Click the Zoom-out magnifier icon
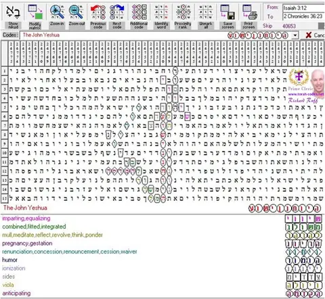The height and width of the screenshot is (299, 325). pyautogui.click(x=77, y=12)
